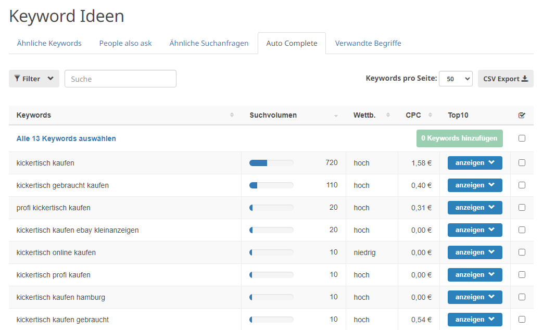The height and width of the screenshot is (330, 543).
Task: Tick the checkbox in the Alle 13 Keywords row
Action: [x=522, y=138]
